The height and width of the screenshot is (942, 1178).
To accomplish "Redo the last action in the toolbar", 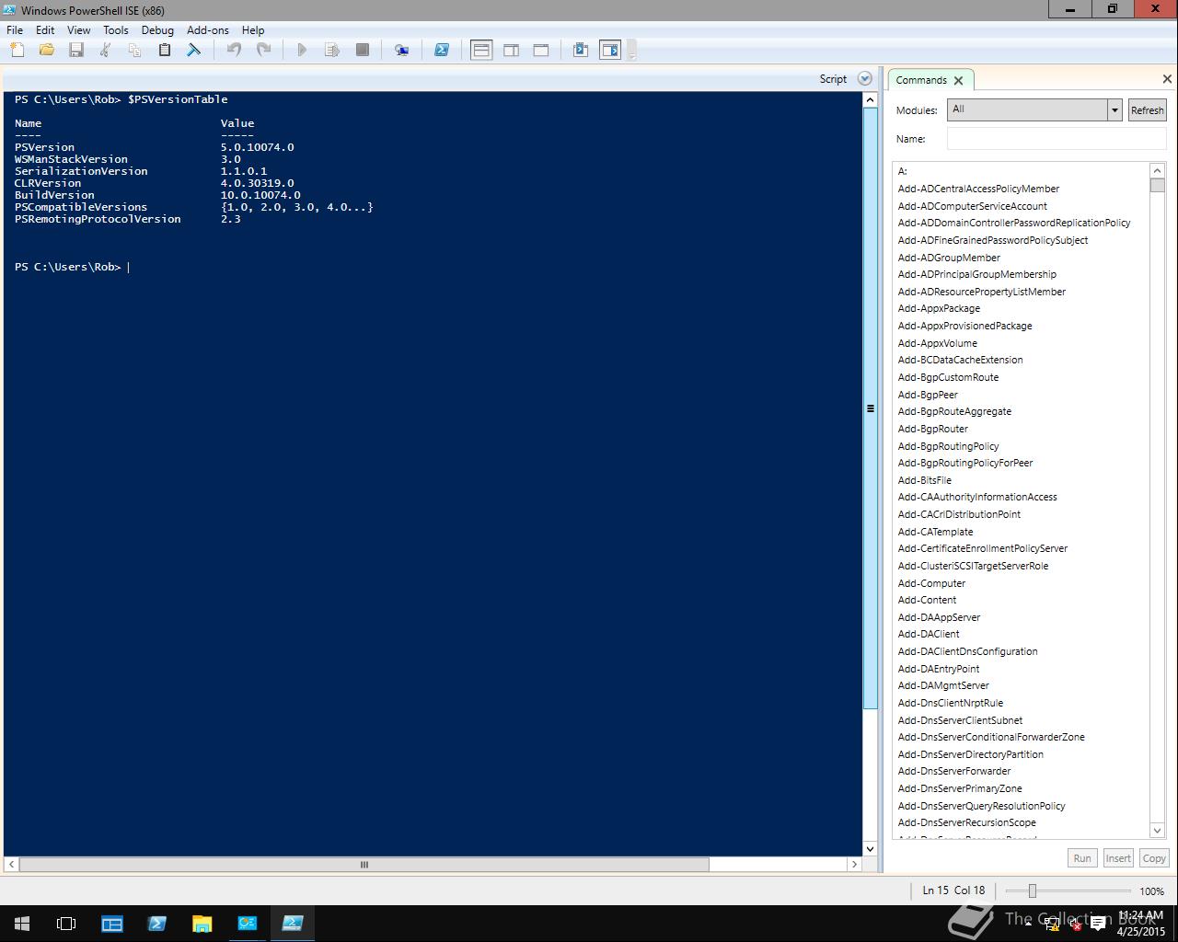I will (x=263, y=50).
